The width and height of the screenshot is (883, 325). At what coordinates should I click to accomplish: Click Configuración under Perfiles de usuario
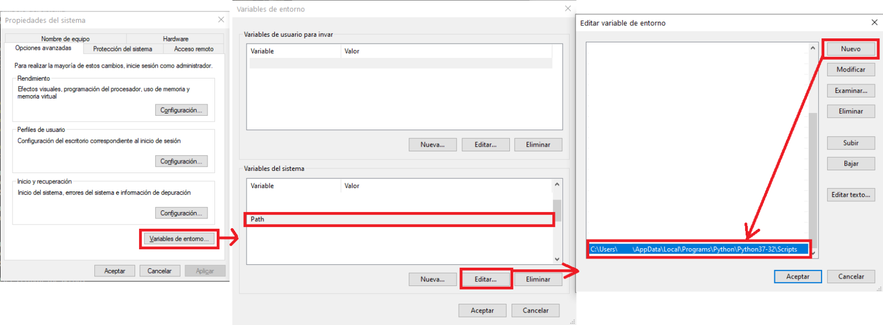point(181,162)
